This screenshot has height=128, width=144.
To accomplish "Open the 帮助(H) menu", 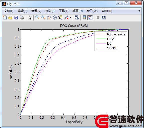I will (x=107, y=11).
